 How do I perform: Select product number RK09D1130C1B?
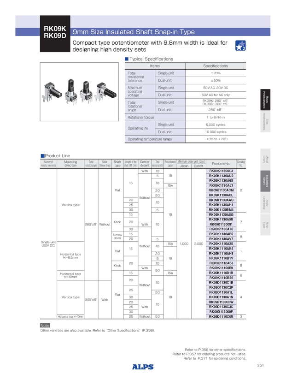click(x=221, y=283)
